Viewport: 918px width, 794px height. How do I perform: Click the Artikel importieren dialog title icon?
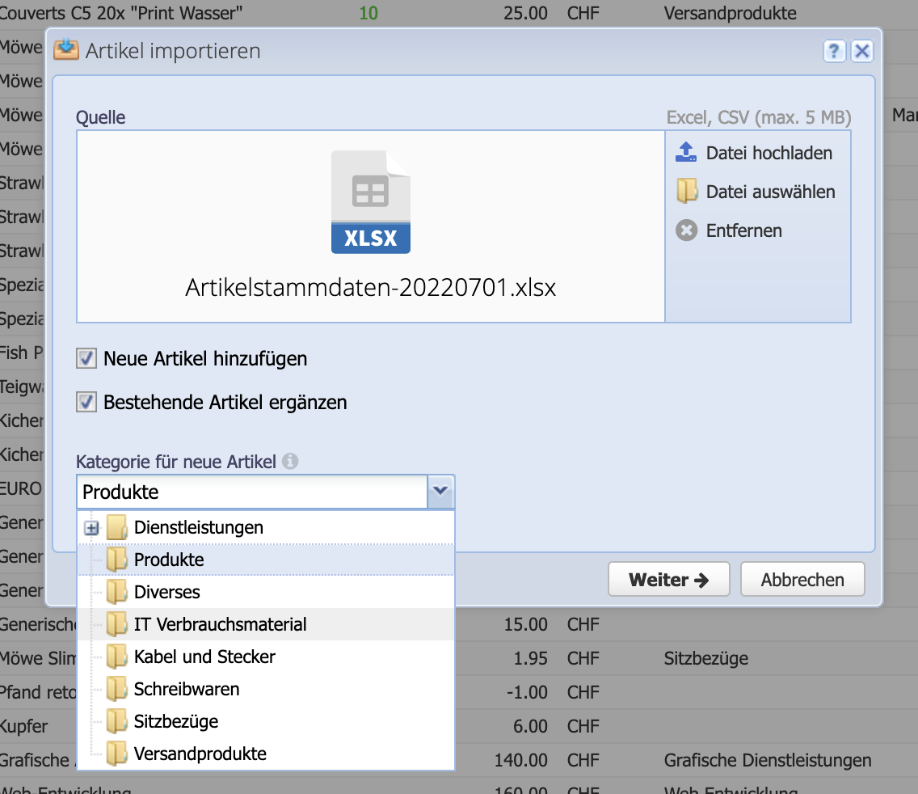(x=66, y=49)
